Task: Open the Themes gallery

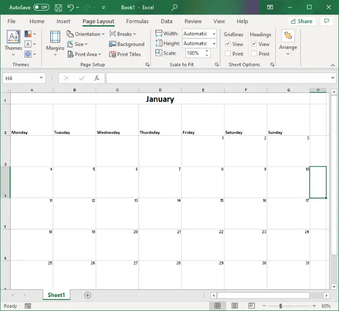Action: [13, 43]
